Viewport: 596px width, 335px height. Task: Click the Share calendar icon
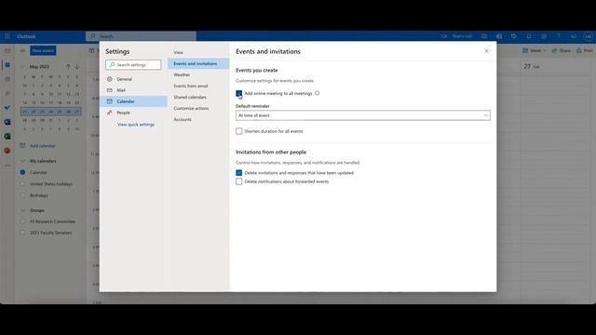554,50
